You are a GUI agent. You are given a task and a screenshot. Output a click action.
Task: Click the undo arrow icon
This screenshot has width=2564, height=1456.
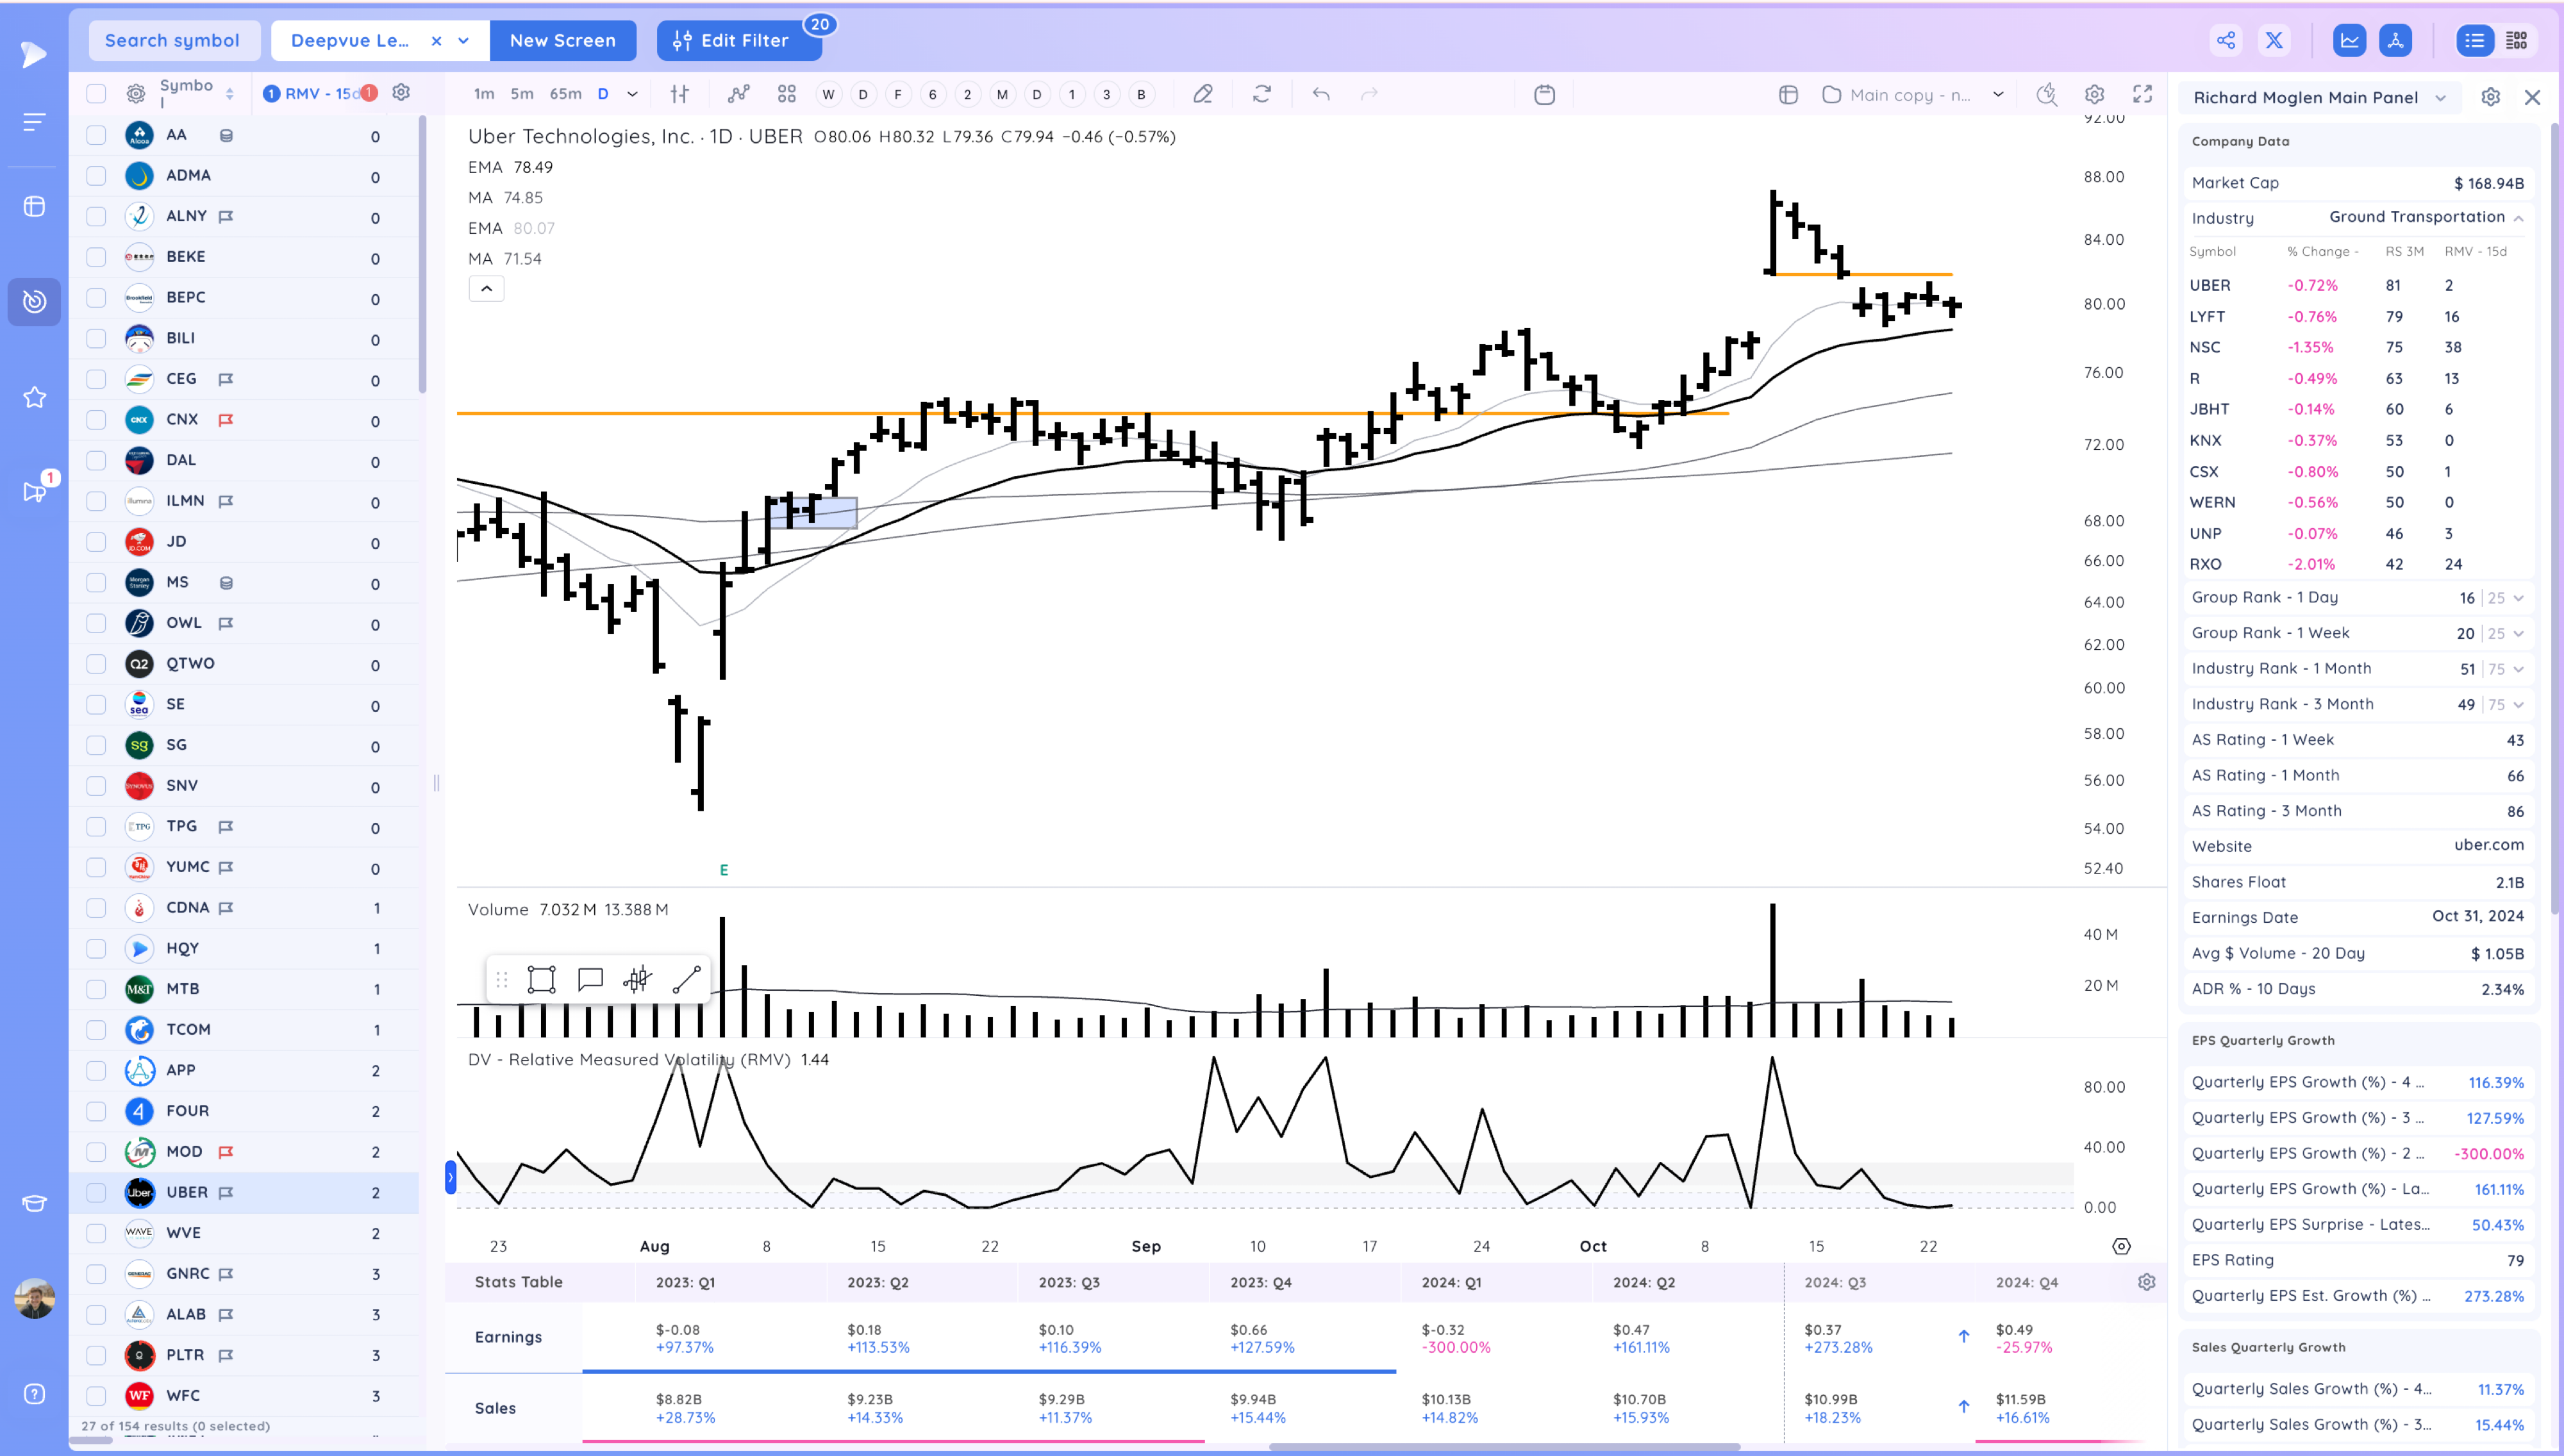pos(1320,93)
